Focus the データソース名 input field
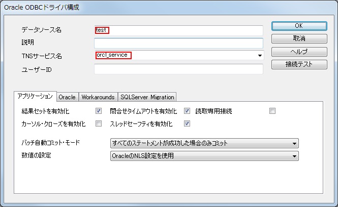The image size is (338, 207). (x=178, y=30)
